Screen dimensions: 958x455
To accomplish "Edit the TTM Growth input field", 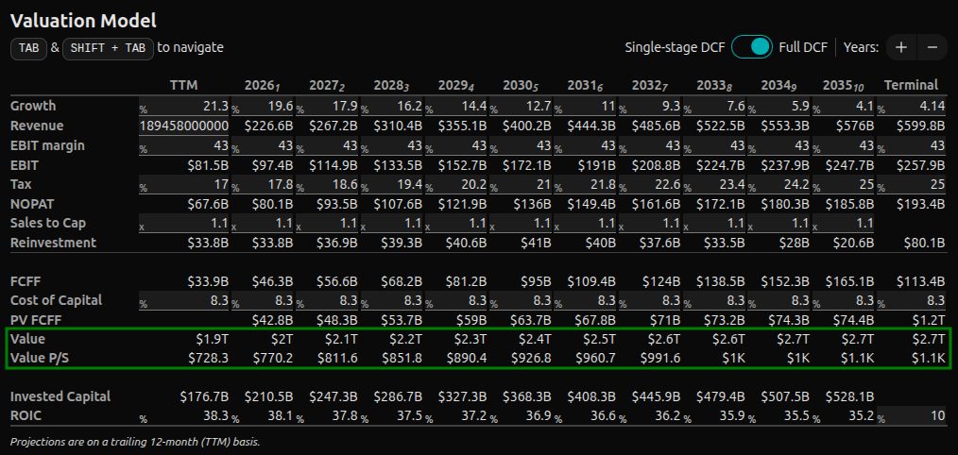I will pos(184,107).
